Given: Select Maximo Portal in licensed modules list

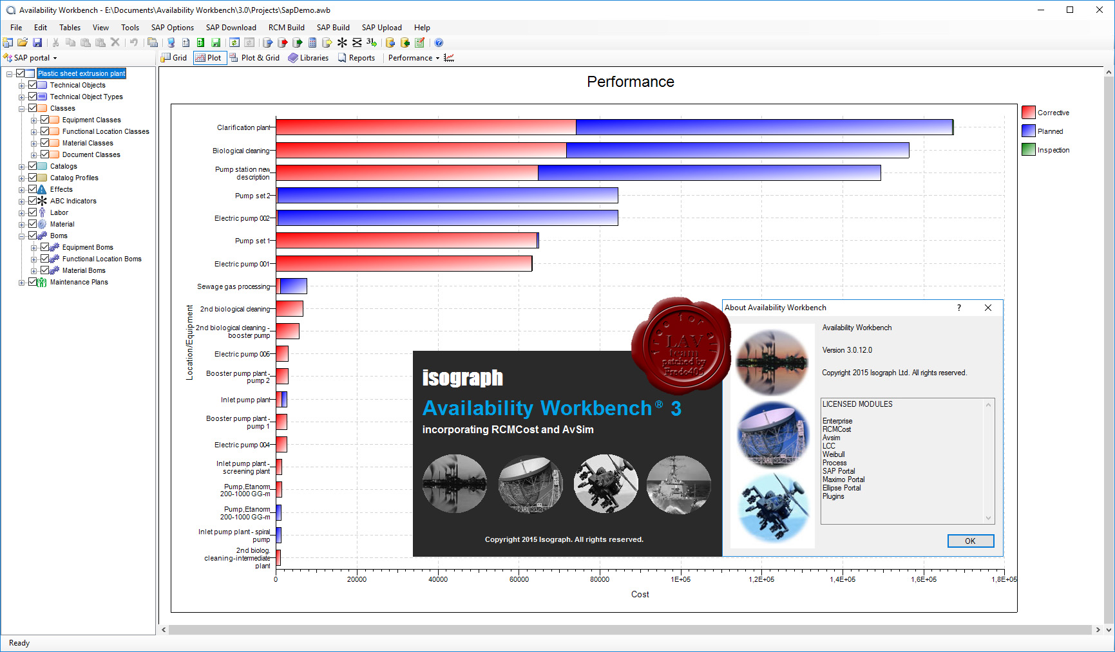Looking at the screenshot, I should (843, 480).
